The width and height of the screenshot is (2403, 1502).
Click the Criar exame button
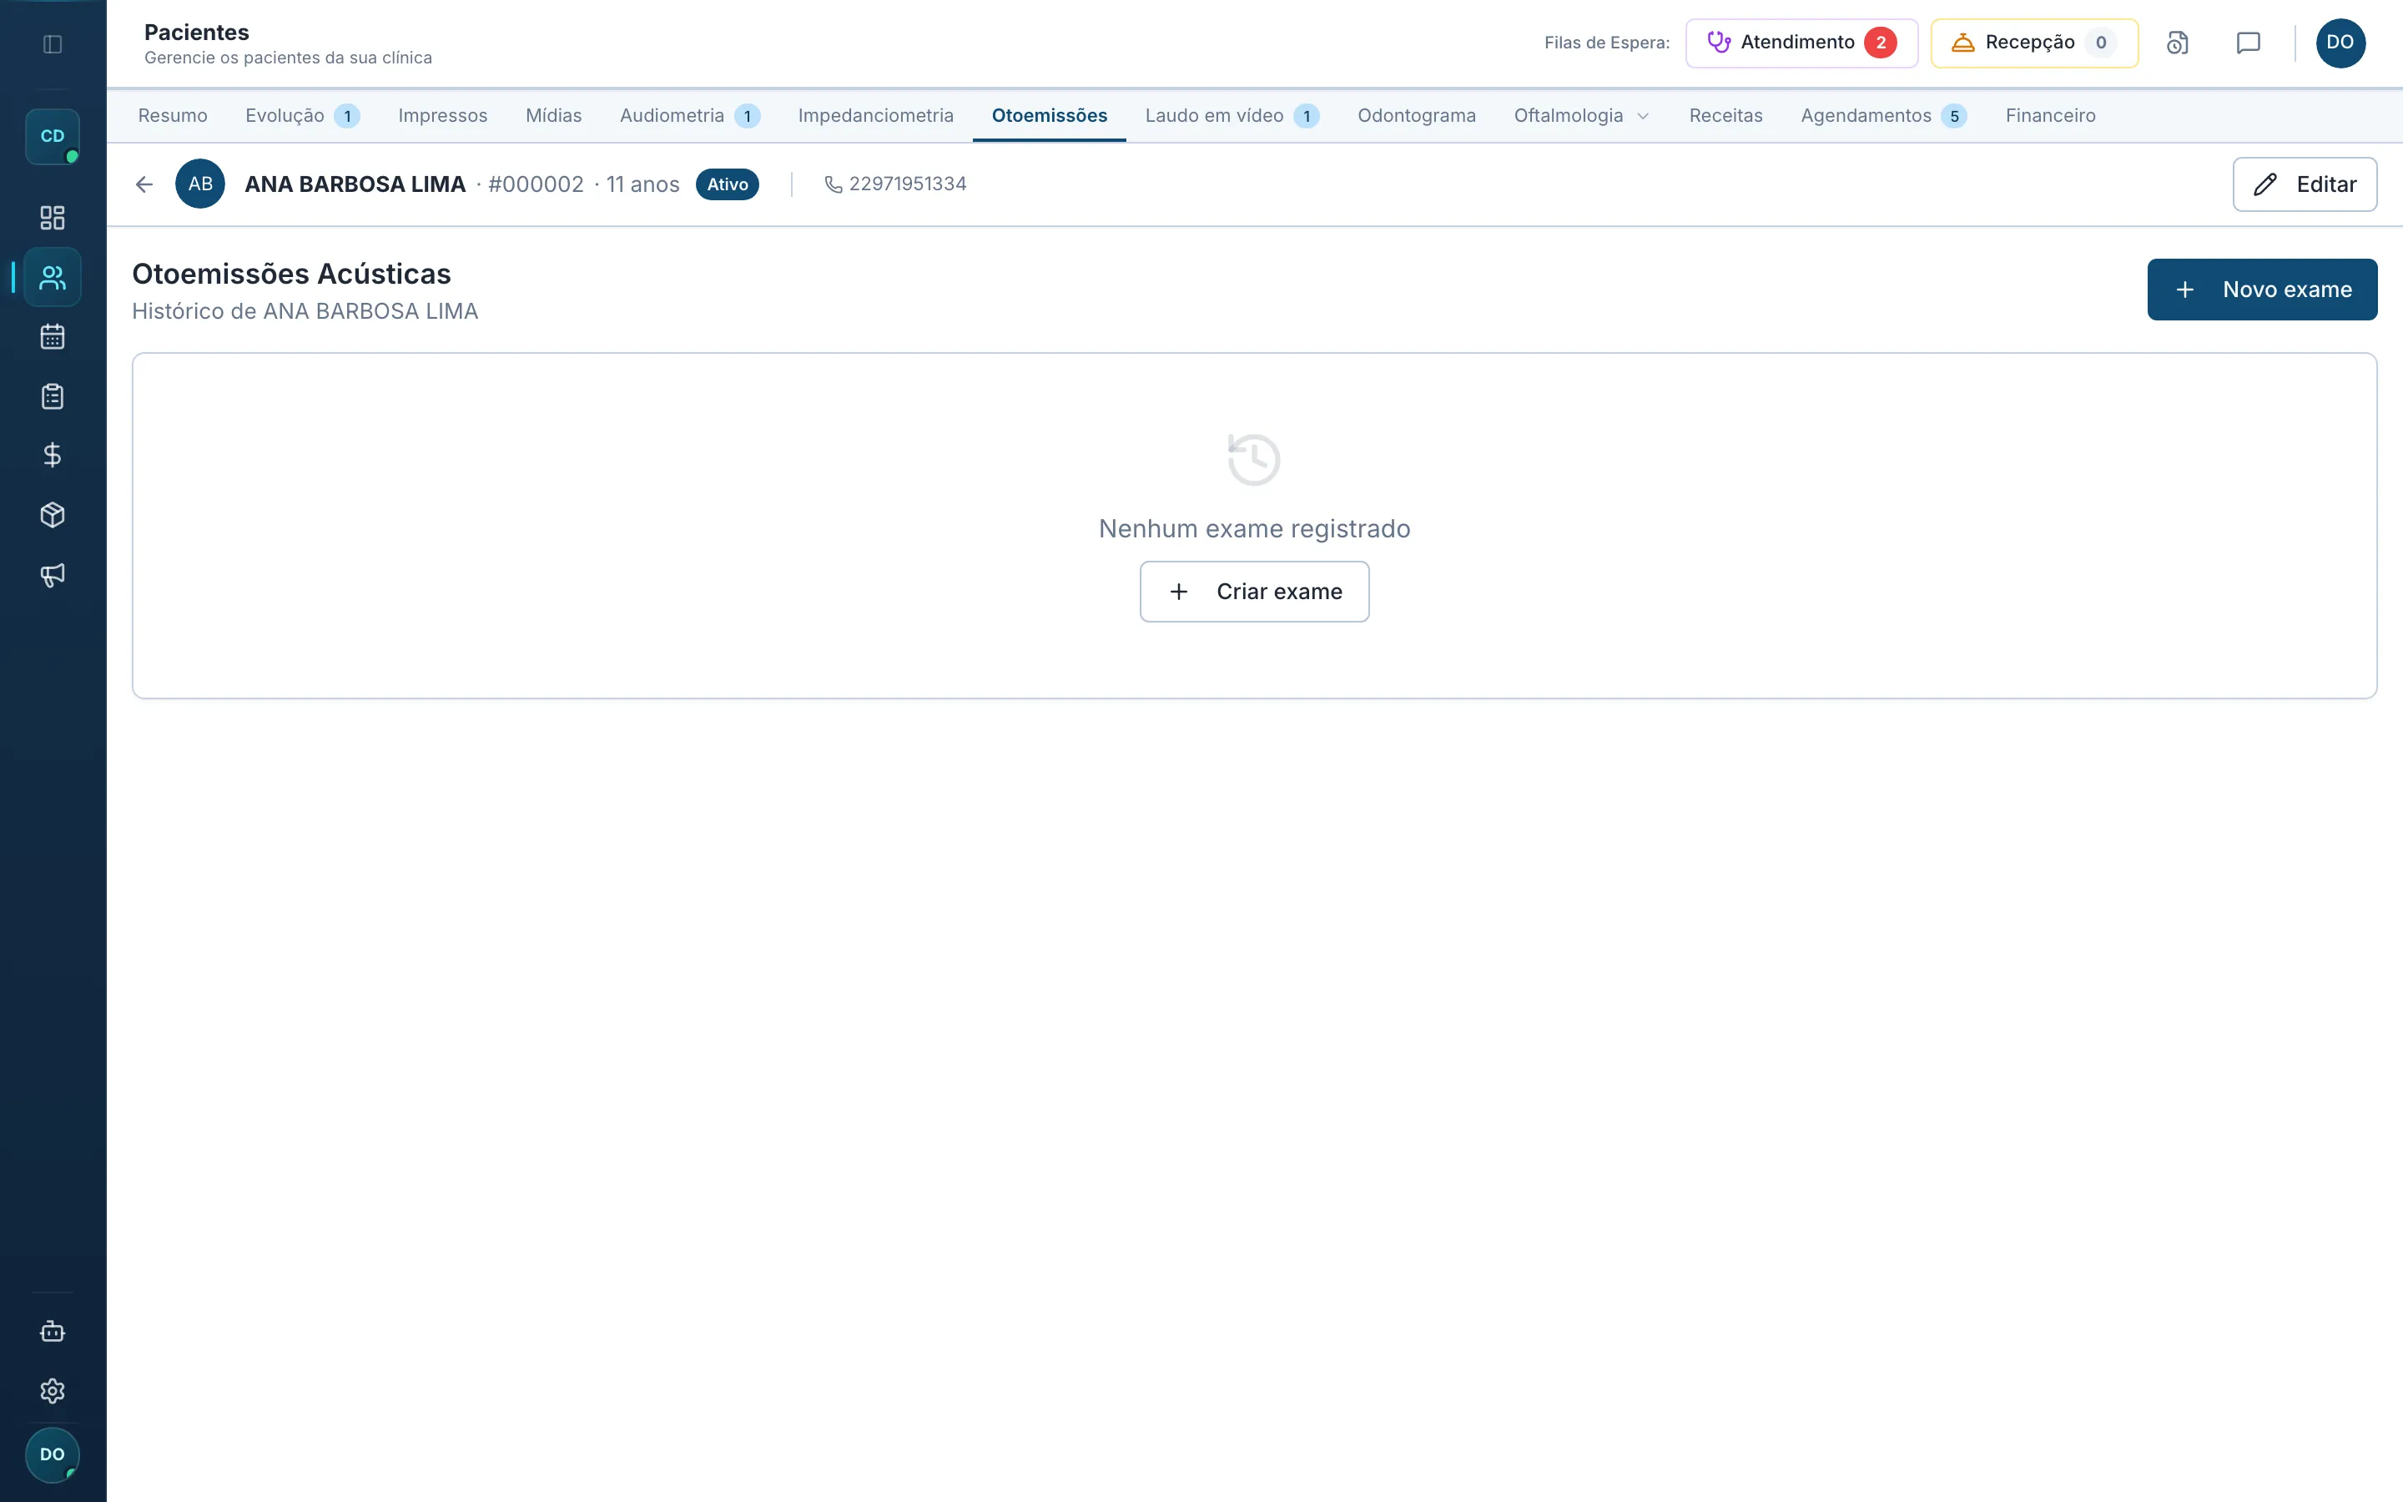pos(1254,592)
